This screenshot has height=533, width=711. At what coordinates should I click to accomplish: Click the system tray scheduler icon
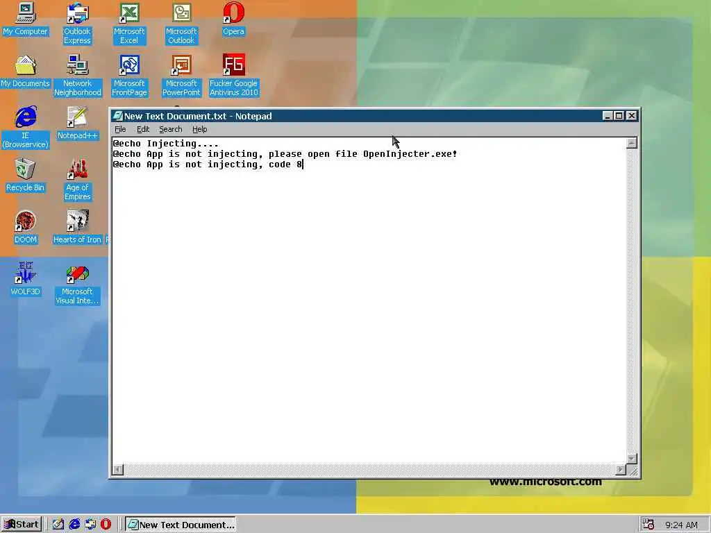(x=648, y=525)
